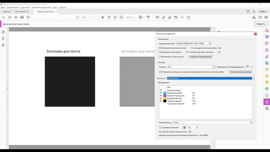Click 'Установить поля страницы' button
The width and height of the screenshot is (270, 152).
tap(240, 72)
